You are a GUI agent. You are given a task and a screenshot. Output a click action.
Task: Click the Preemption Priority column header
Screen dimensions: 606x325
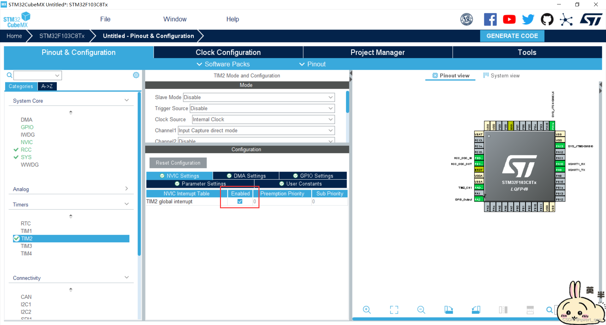pos(282,193)
